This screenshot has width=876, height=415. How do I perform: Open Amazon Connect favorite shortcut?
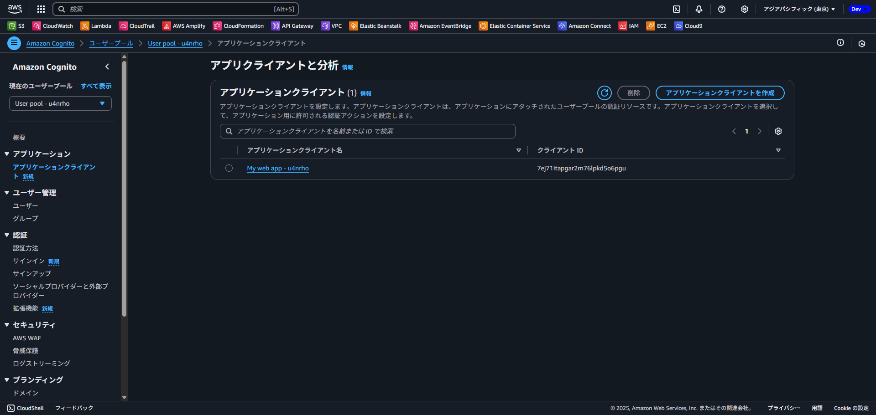pos(584,26)
